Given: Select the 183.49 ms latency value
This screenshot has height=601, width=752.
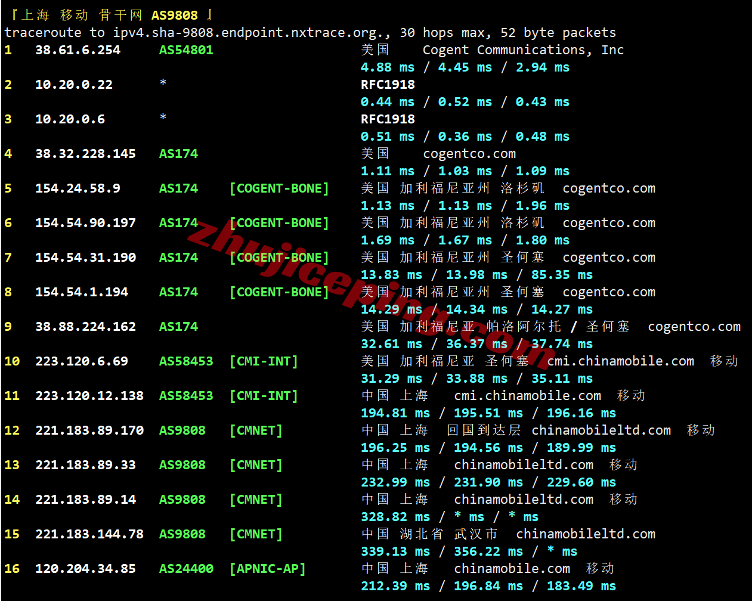Looking at the screenshot, I should coord(581,586).
